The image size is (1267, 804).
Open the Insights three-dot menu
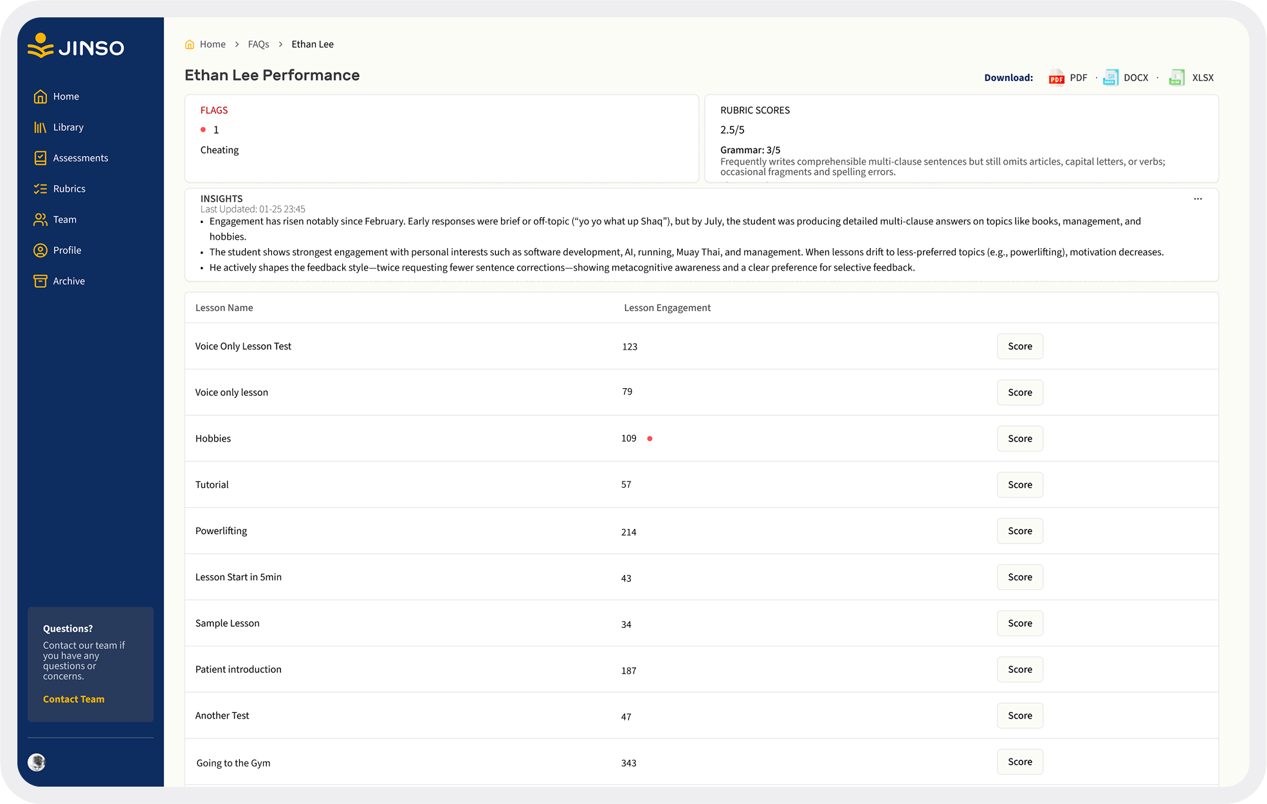click(1198, 199)
